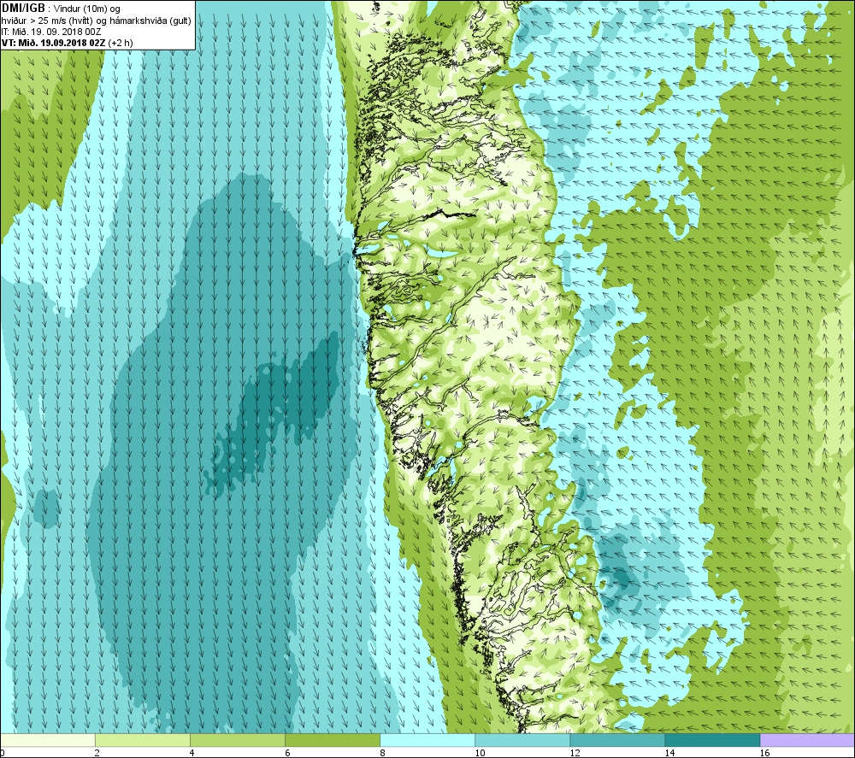Click the "VT: Mið. 19.09.2018 02Z (+2 h)" line
855x758 pixels.
tap(67, 43)
